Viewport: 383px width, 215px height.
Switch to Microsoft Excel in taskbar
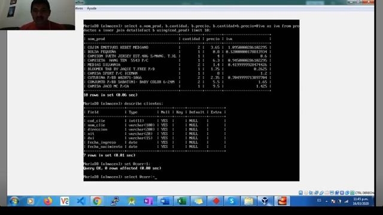point(181,201)
